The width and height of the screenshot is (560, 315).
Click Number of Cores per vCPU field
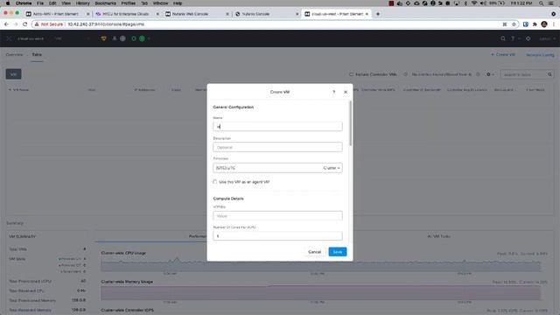277,236
